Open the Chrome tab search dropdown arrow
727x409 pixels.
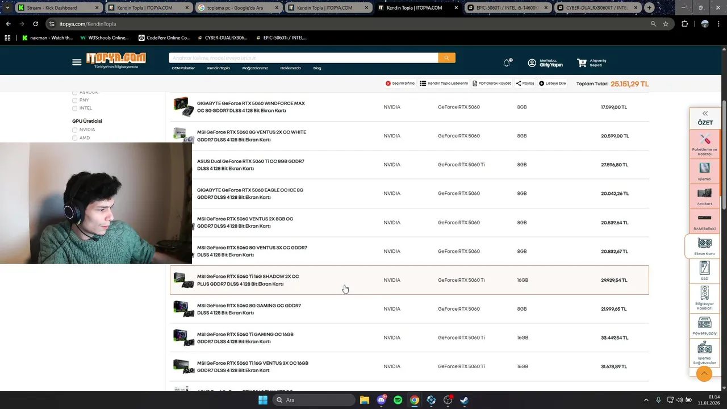pos(7,8)
